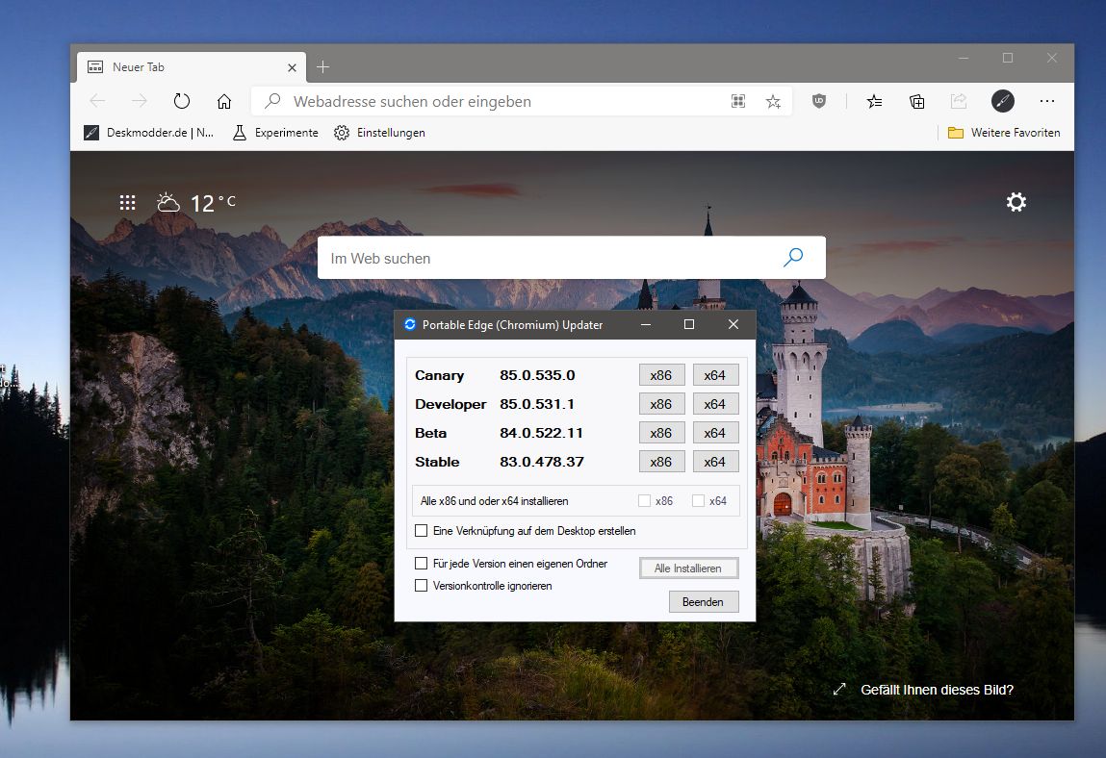This screenshot has height=758, width=1106.
Task: Click the 12 °C temperature text
Action: tap(213, 203)
